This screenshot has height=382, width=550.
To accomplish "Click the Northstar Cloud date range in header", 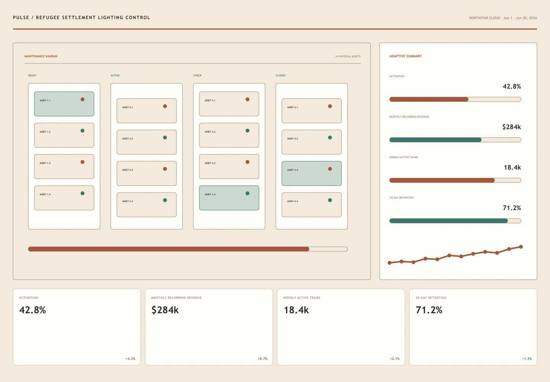I will (x=503, y=18).
